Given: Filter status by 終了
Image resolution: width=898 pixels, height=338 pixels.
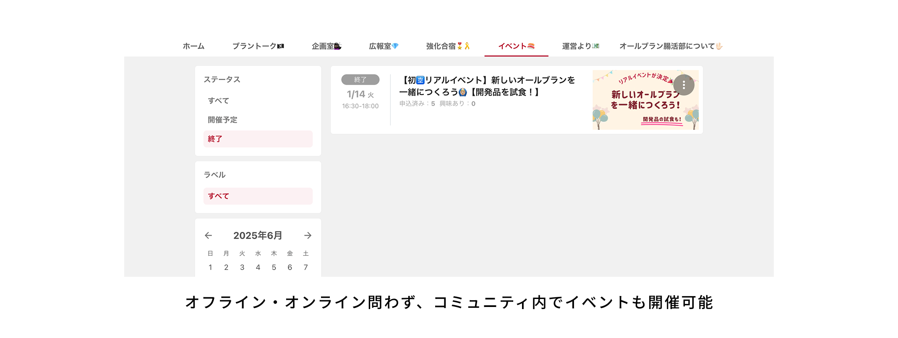Looking at the screenshot, I should [x=258, y=139].
